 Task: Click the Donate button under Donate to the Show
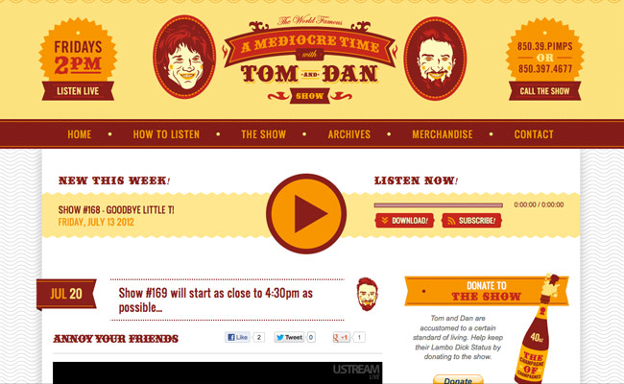pos(458,380)
